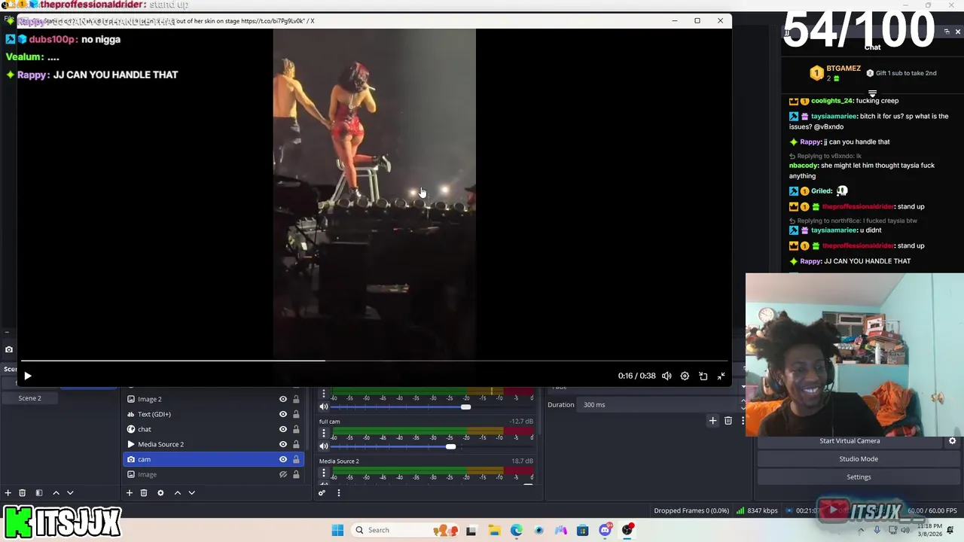Unlock the Text (GDI+) source
Viewport: 964px width, 542px height.
[x=296, y=414]
